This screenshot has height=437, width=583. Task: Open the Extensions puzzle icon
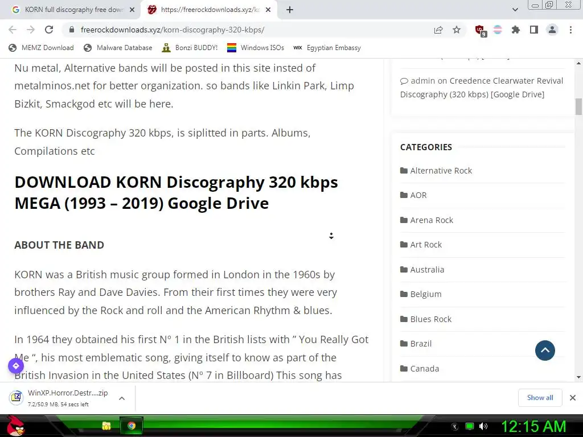516,30
